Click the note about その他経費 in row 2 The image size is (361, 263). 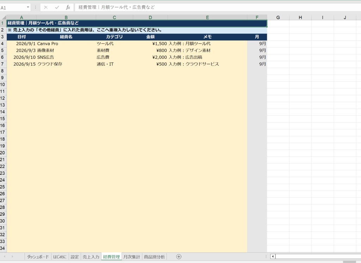tap(137, 30)
